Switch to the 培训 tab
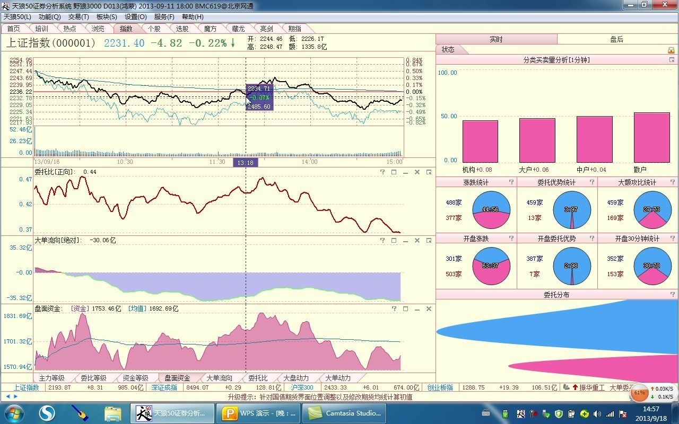The image size is (679, 424). (42, 29)
